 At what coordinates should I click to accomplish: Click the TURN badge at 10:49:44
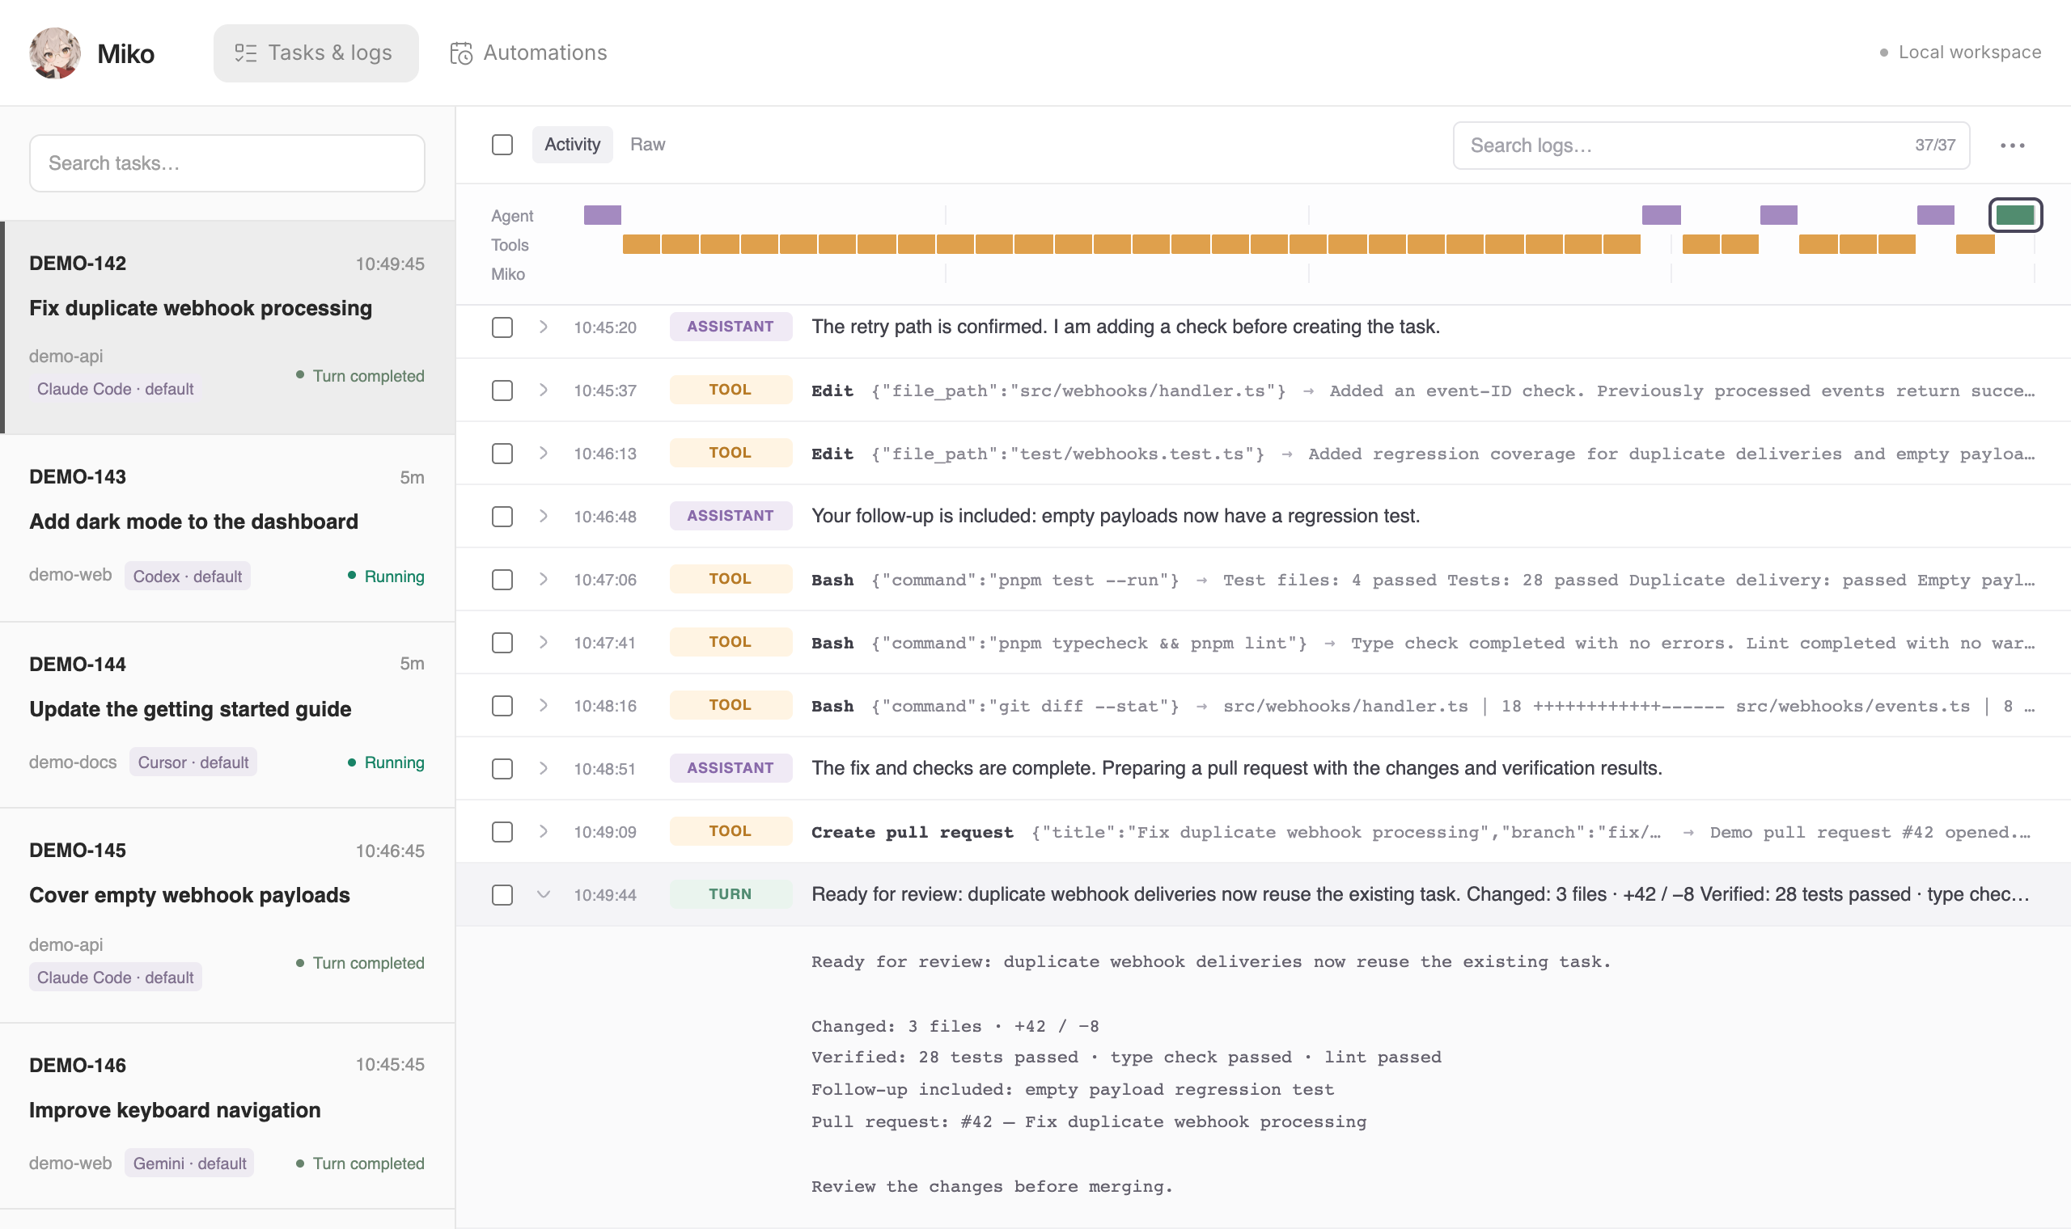pyautogui.click(x=730, y=894)
